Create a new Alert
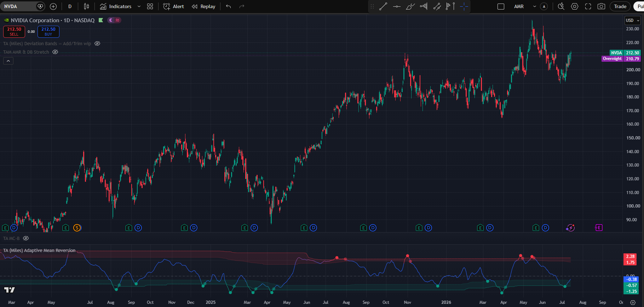 tap(173, 6)
